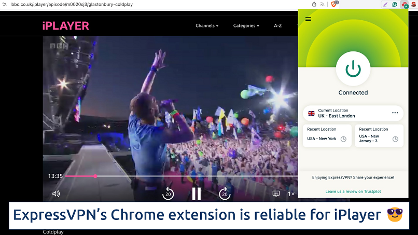Screen dimensions: 418x235
Task: Click the Enjoying ExpressVPN? Share your experience! text
Action: [353, 177]
